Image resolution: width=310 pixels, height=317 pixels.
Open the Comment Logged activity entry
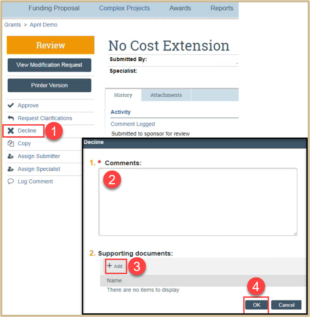tap(133, 124)
